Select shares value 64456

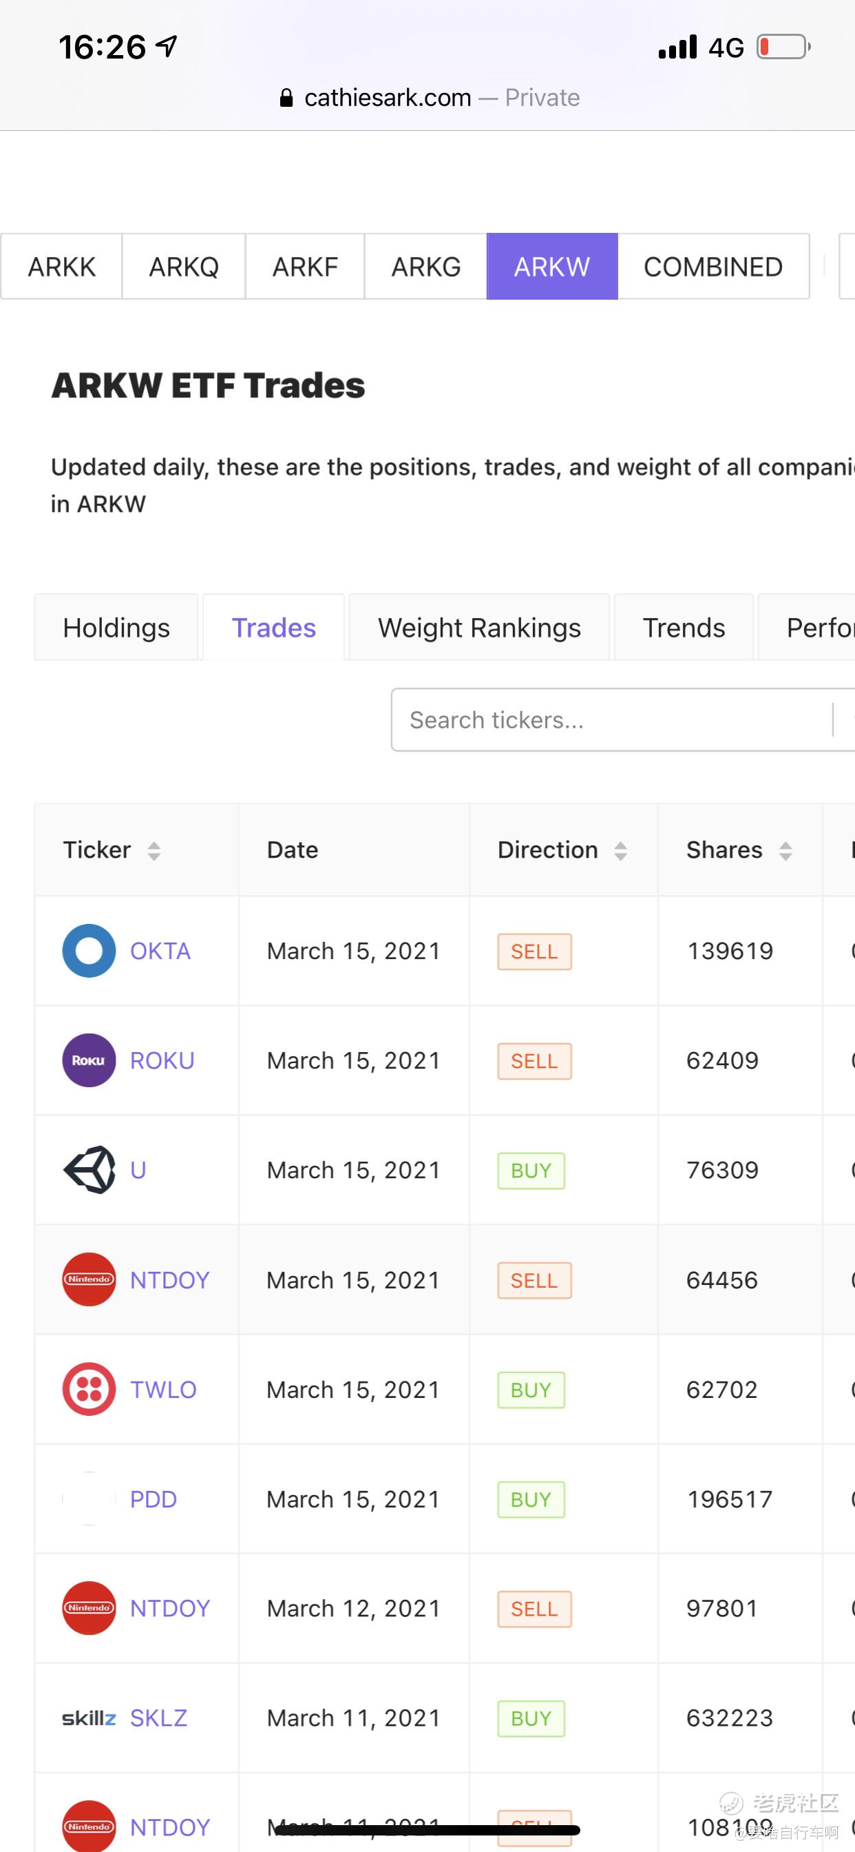tap(722, 1279)
